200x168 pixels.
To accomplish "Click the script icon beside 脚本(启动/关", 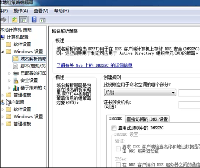I will tap(16, 66).
